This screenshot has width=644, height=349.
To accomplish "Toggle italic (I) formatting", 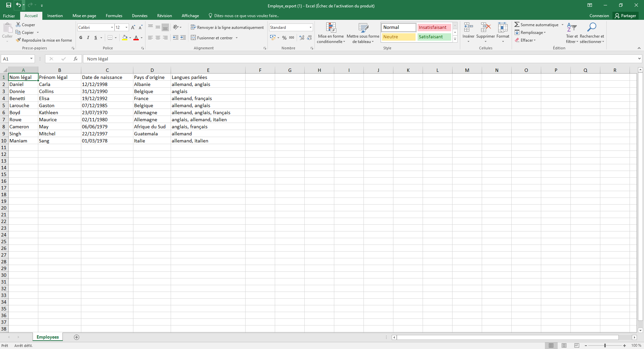I will 88,38.
